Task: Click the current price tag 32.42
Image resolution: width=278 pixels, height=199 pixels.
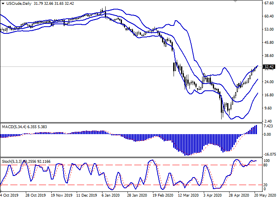Action: [269, 66]
